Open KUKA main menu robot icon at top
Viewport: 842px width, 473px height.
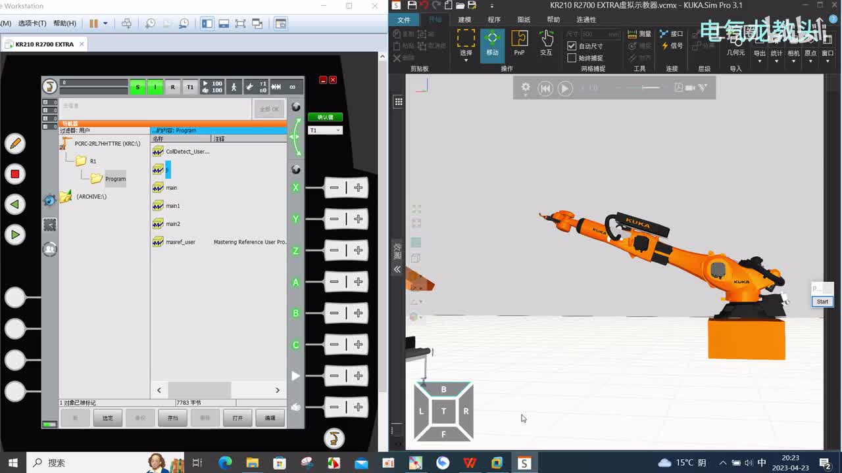pos(50,86)
